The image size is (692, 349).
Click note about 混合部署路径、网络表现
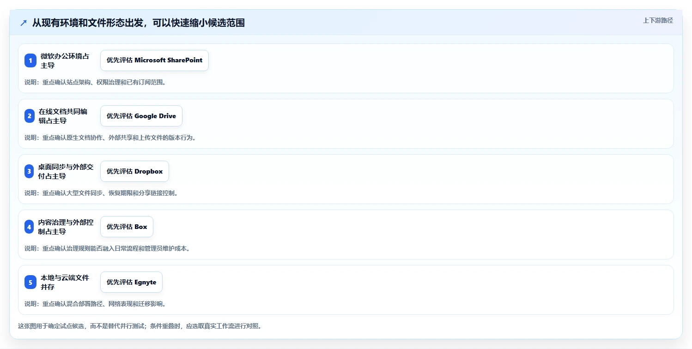(x=95, y=304)
